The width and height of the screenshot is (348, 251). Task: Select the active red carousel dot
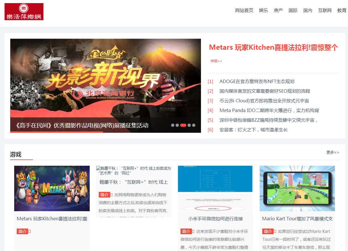pos(183,125)
